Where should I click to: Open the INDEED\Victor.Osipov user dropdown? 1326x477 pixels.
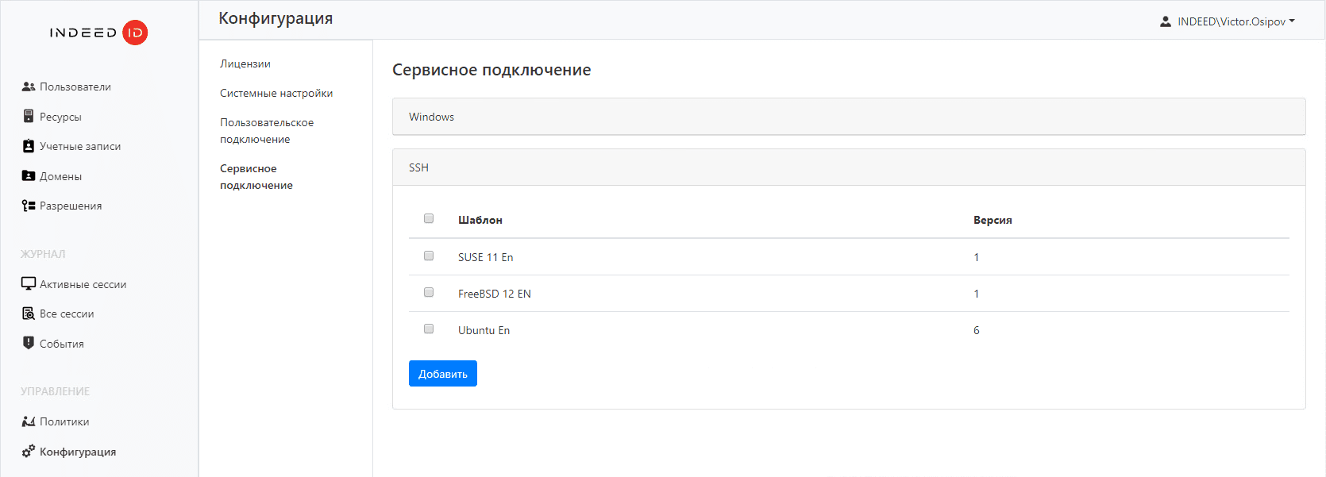point(1228,21)
